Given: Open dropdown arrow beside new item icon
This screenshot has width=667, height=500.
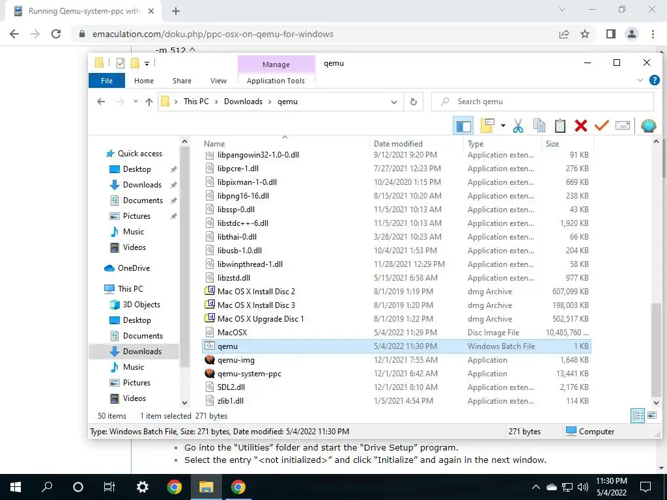Looking at the screenshot, I should [x=503, y=126].
